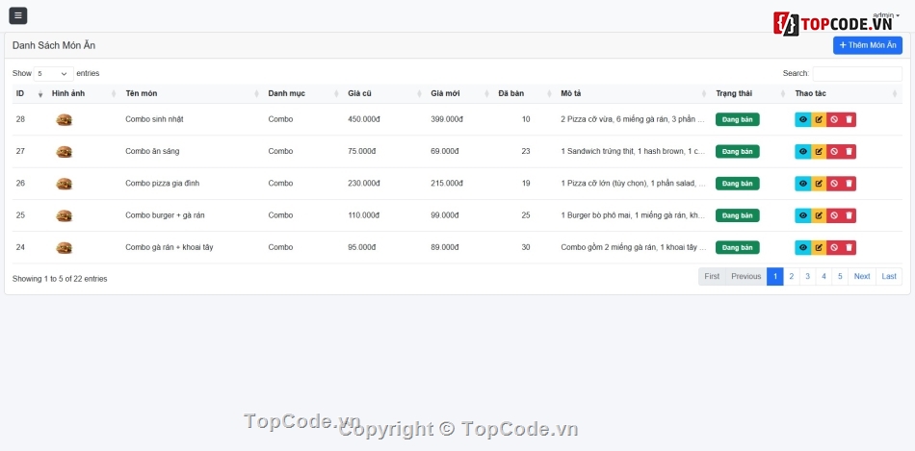The width and height of the screenshot is (915, 451).
Task: Open the Show entries count dropdown
Action: tap(54, 74)
